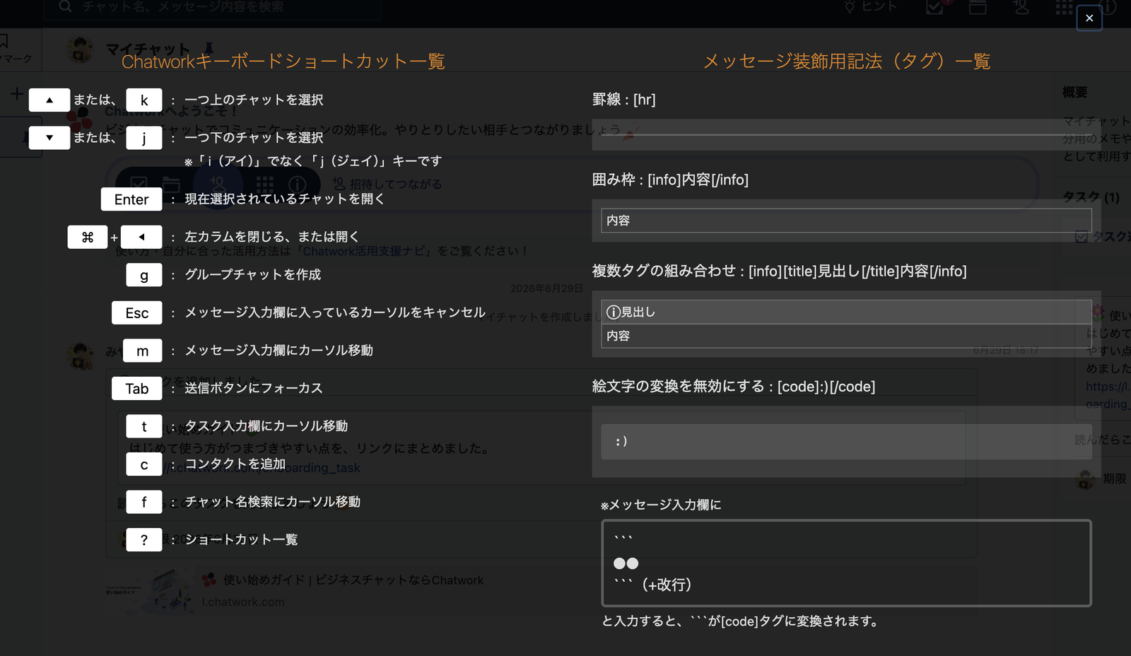
Task: Close the keyboard shortcut overlay
Action: click(x=1089, y=18)
